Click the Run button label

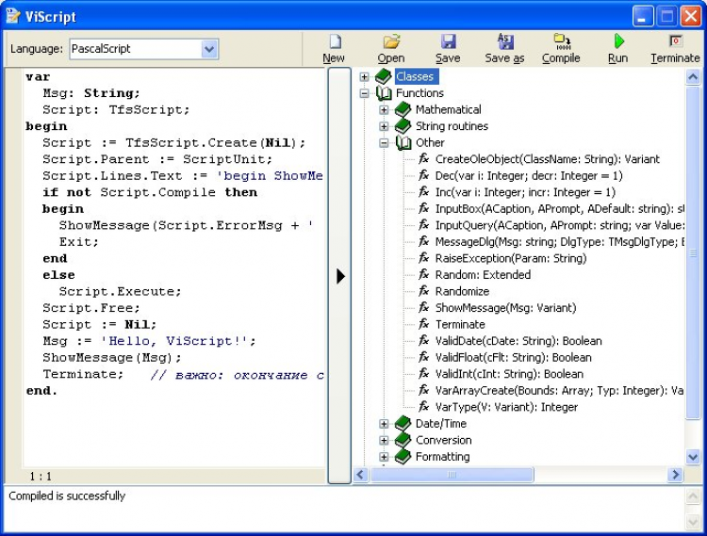(617, 58)
